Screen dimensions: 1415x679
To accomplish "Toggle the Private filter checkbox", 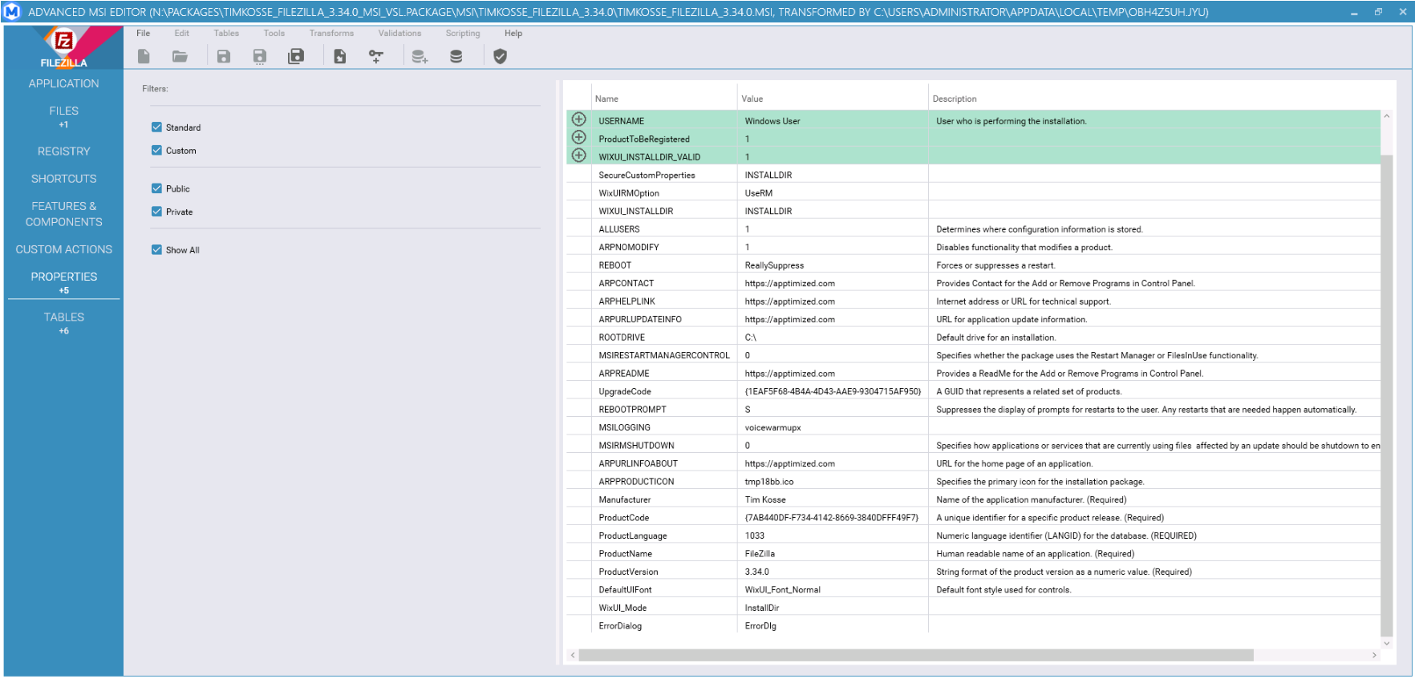I will pyautogui.click(x=156, y=212).
